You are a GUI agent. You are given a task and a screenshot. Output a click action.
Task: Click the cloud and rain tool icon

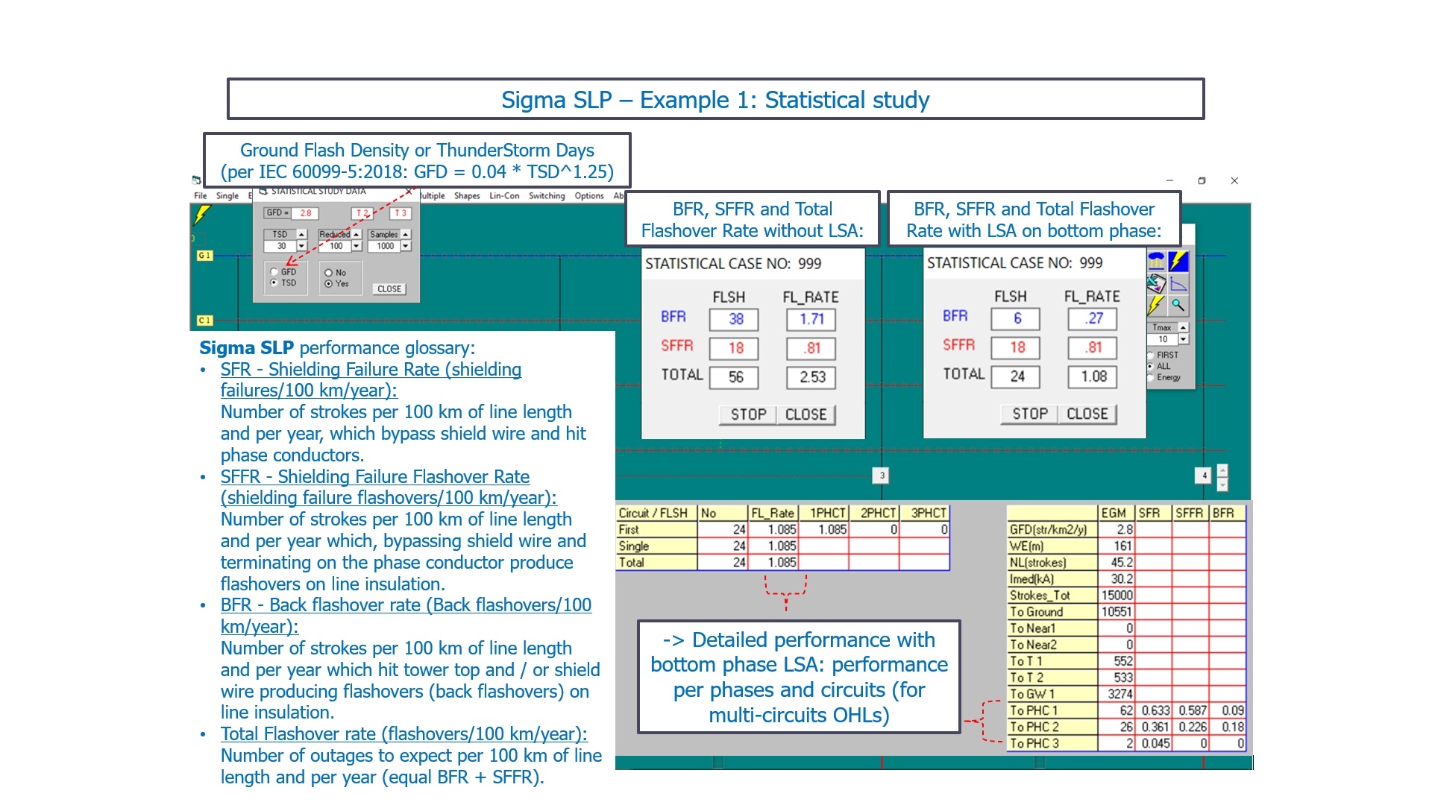[1156, 261]
